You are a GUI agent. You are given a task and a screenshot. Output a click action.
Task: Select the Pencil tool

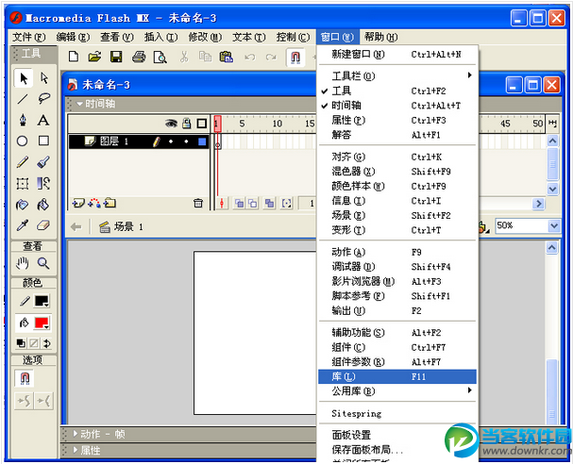23,161
